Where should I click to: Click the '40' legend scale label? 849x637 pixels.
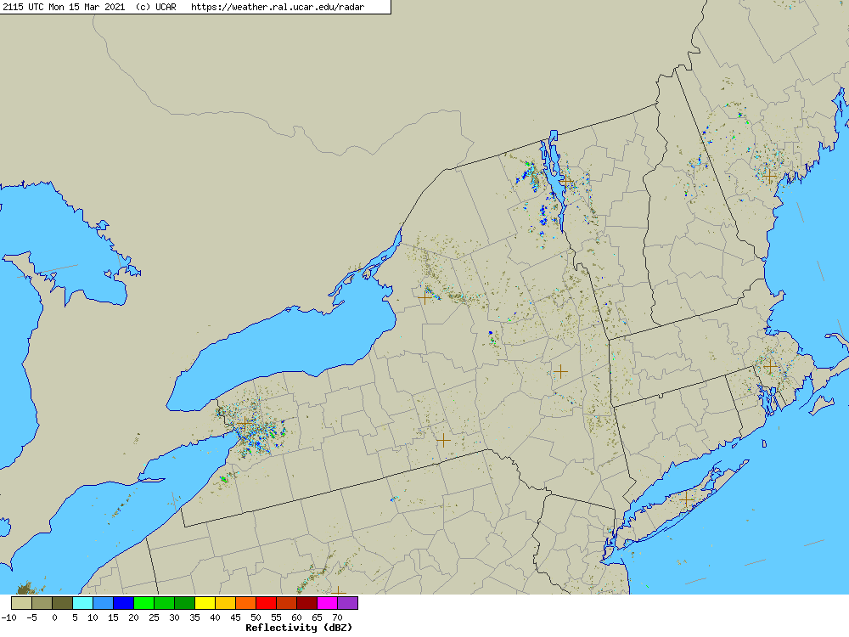point(215,617)
